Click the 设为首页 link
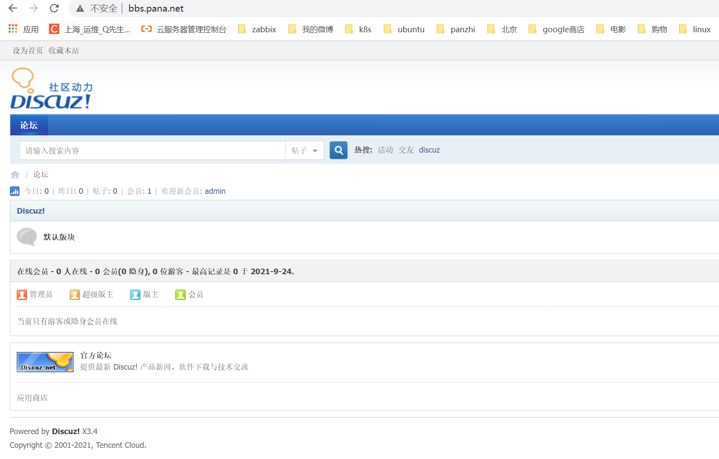This screenshot has width=719, height=459. [28, 51]
